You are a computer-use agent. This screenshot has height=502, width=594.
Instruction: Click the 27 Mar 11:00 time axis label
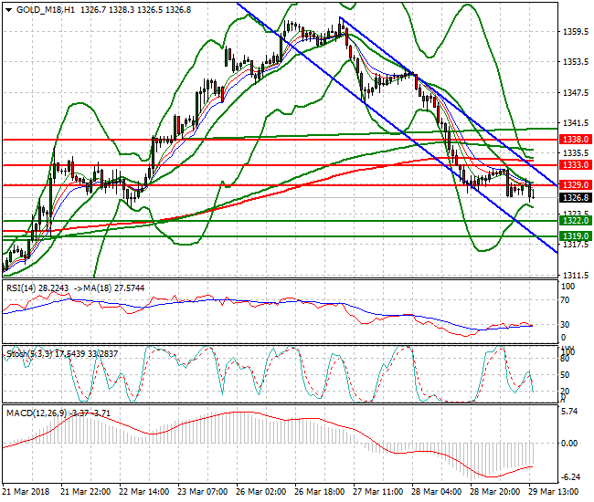click(x=378, y=492)
